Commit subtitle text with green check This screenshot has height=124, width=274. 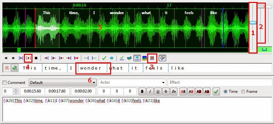coord(216,92)
